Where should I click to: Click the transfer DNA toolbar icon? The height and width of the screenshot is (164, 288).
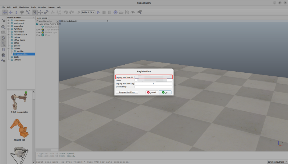coord(59,12)
